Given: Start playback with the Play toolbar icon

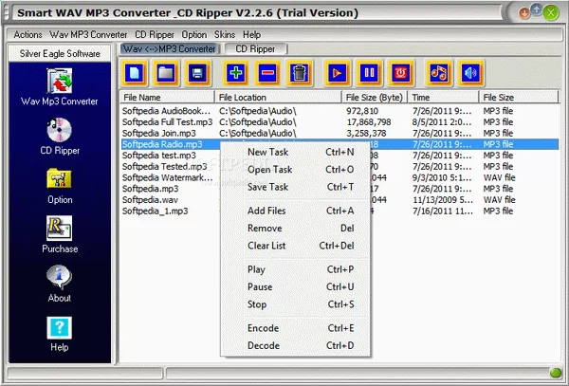Looking at the screenshot, I should (x=336, y=72).
